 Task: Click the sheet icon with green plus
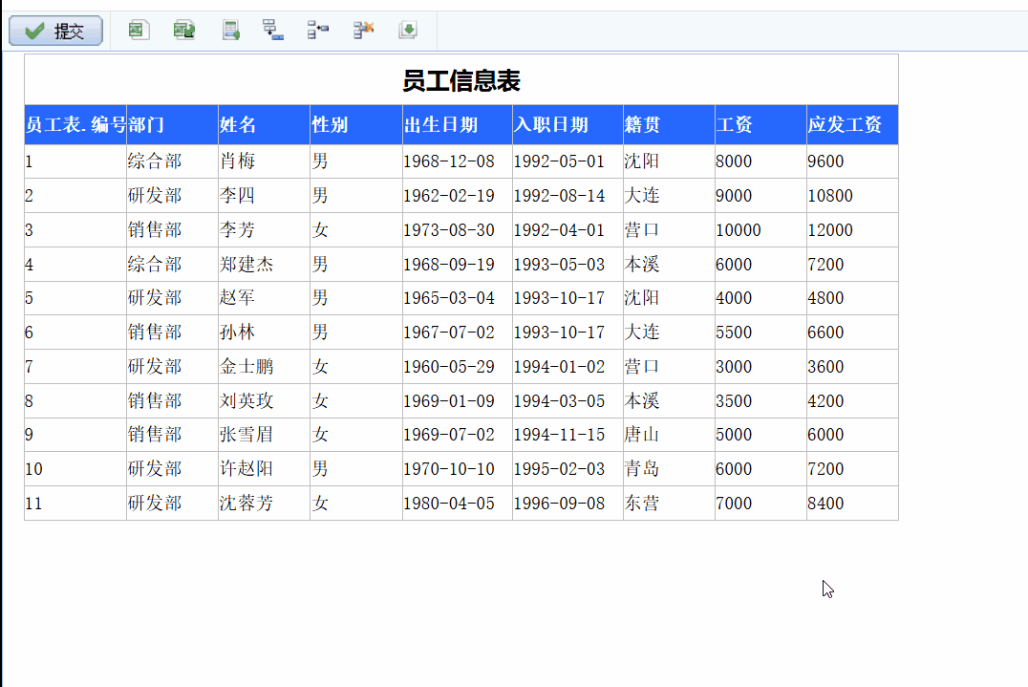pos(230,31)
